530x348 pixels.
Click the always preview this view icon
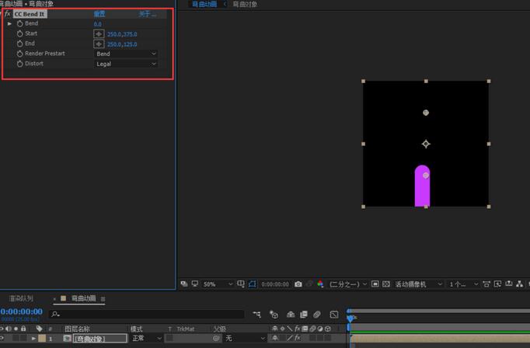pos(184,284)
